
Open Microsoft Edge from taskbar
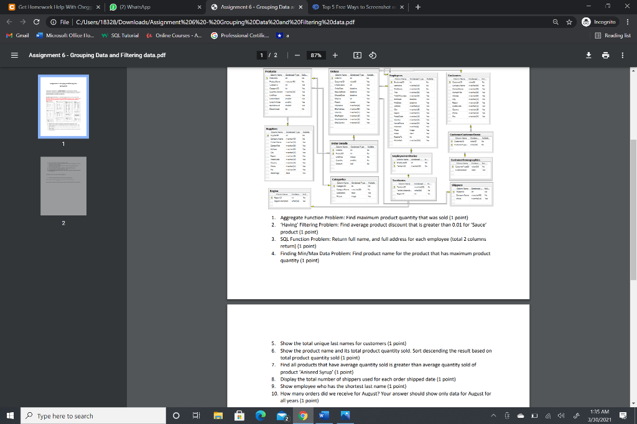coord(261,415)
